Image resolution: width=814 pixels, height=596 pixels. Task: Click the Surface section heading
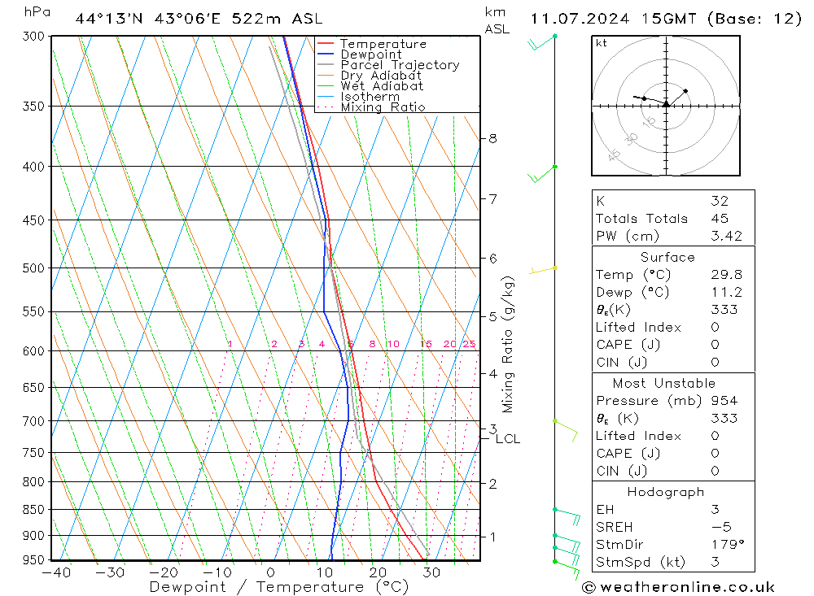(667, 257)
